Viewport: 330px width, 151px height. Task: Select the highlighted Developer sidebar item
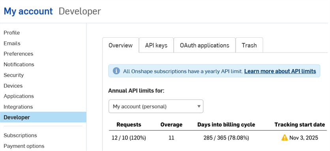43,117
